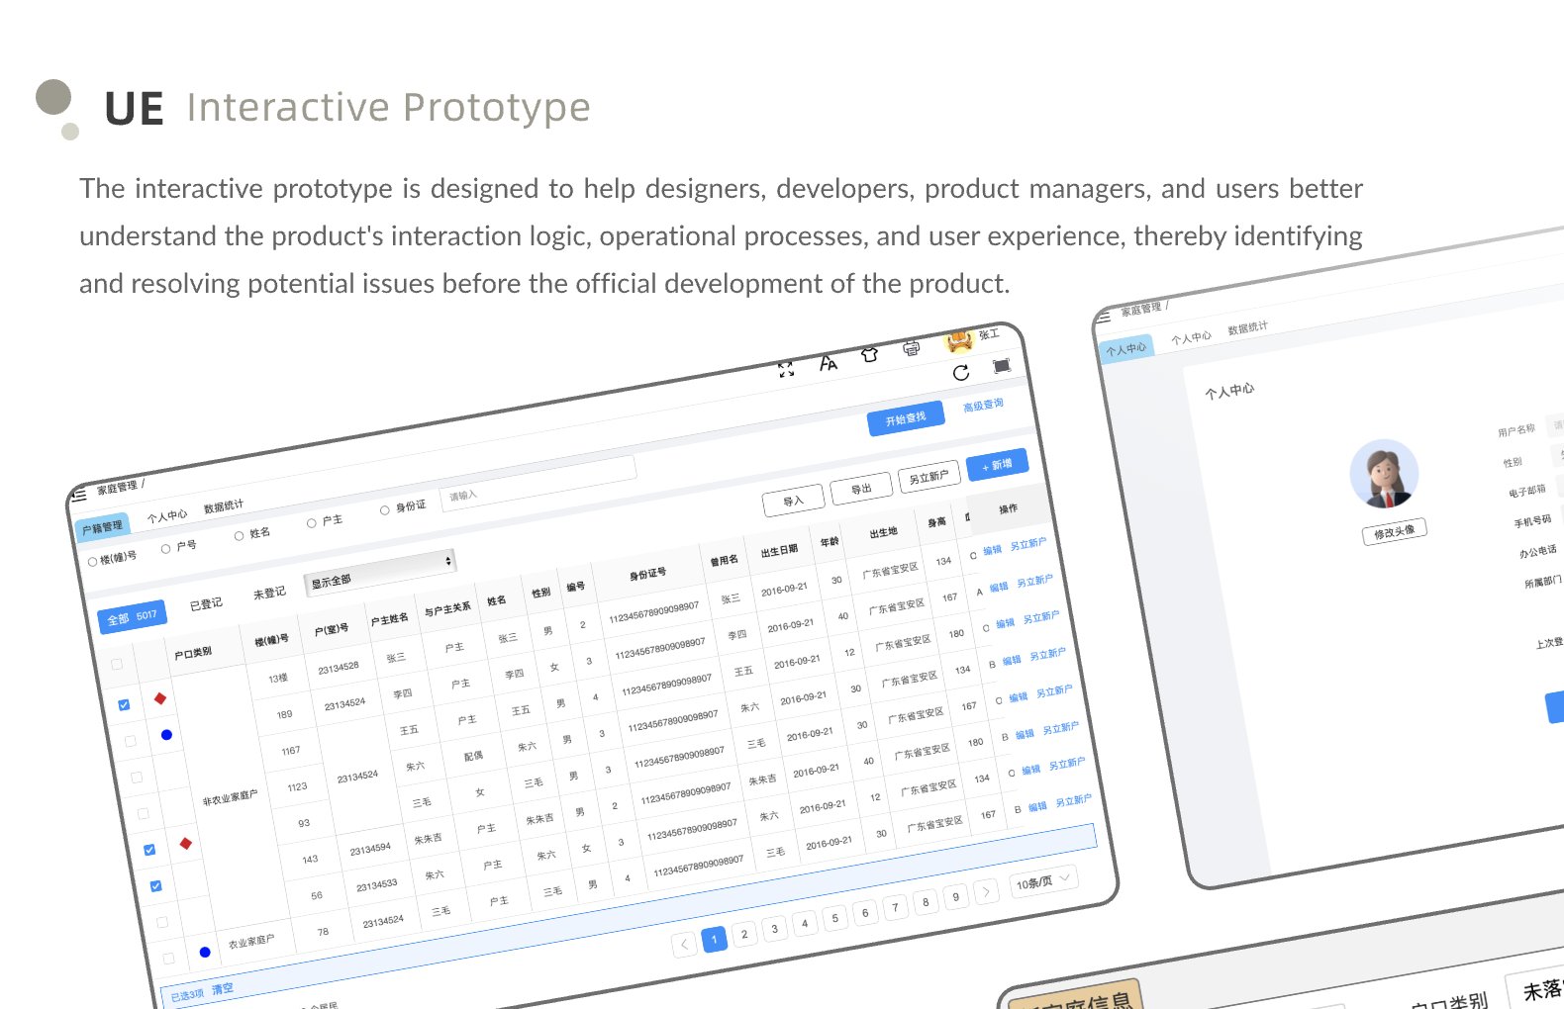Open the font size (FA) icon
This screenshot has height=1009, width=1564.
point(829,363)
